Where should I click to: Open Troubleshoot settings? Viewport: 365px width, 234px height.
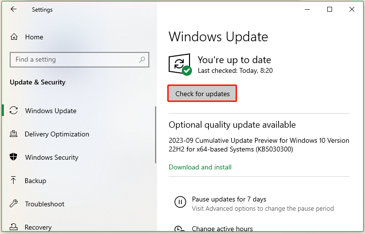click(45, 204)
